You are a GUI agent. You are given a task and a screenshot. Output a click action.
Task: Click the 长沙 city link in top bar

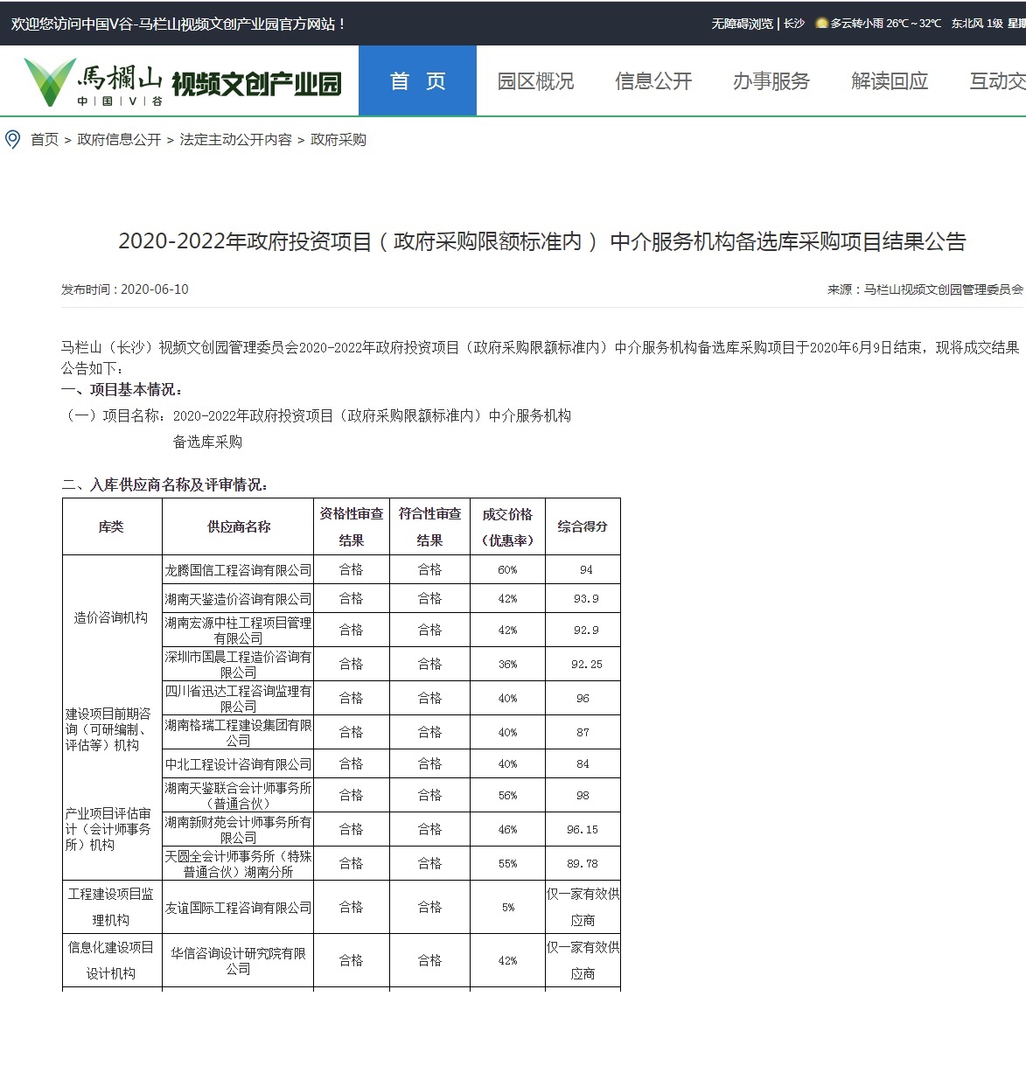click(793, 24)
